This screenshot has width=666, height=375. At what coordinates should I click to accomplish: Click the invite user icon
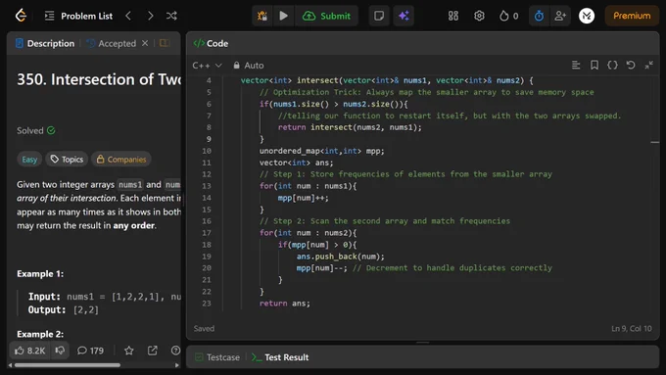(560, 16)
